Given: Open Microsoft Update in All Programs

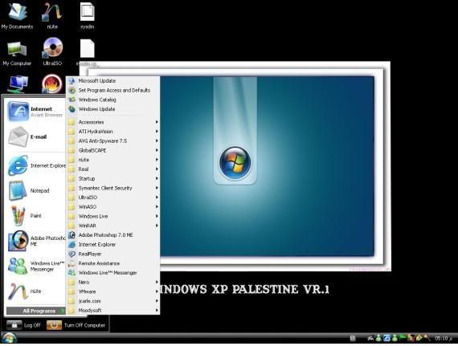Looking at the screenshot, I should 112,81.
